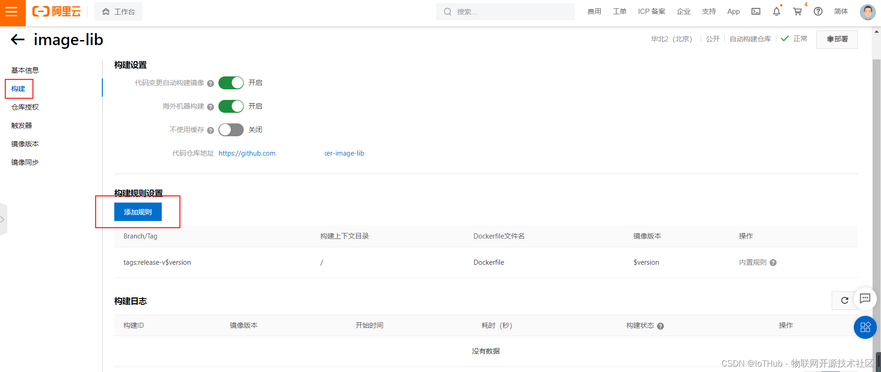881x372 pixels.
Task: Click the Dockerfile filename cell
Action: pyautogui.click(x=488, y=262)
